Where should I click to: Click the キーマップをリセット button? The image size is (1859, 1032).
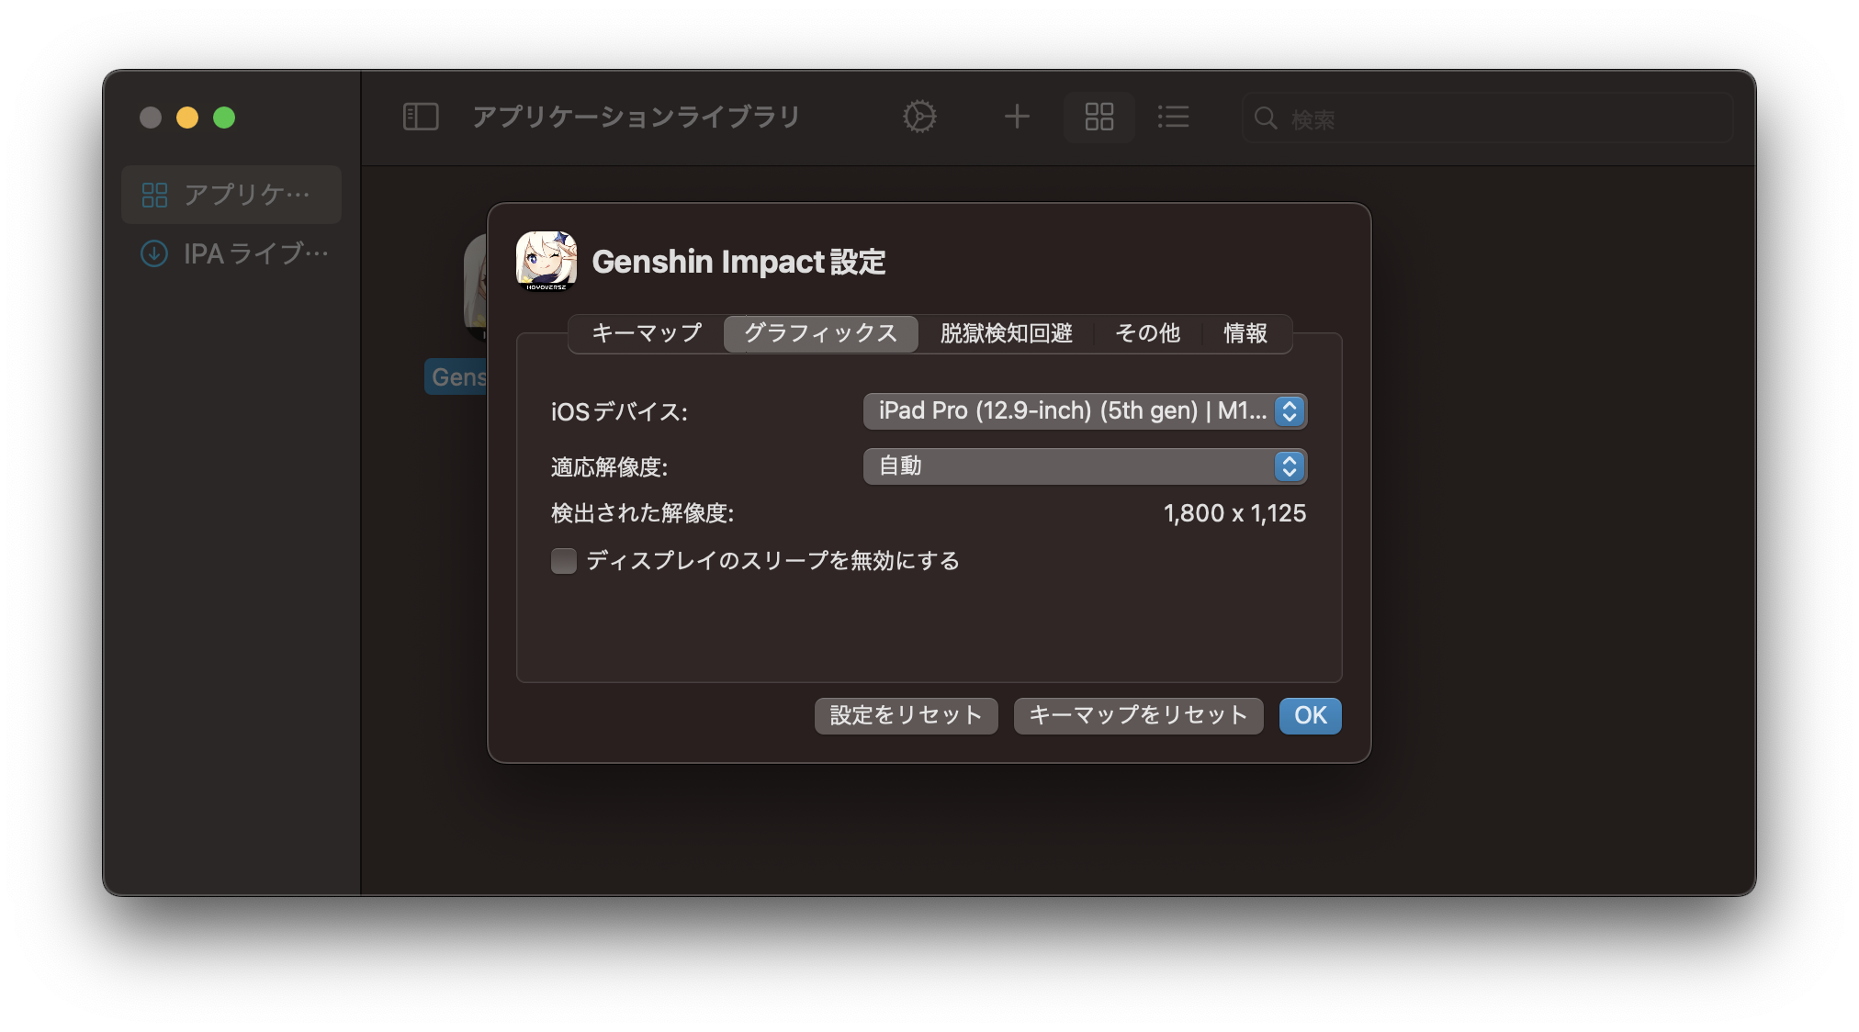pos(1138,715)
